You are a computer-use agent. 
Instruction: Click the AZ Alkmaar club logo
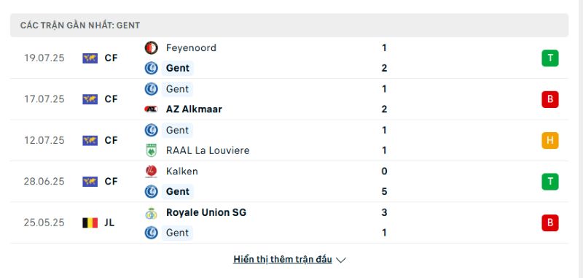(152, 109)
